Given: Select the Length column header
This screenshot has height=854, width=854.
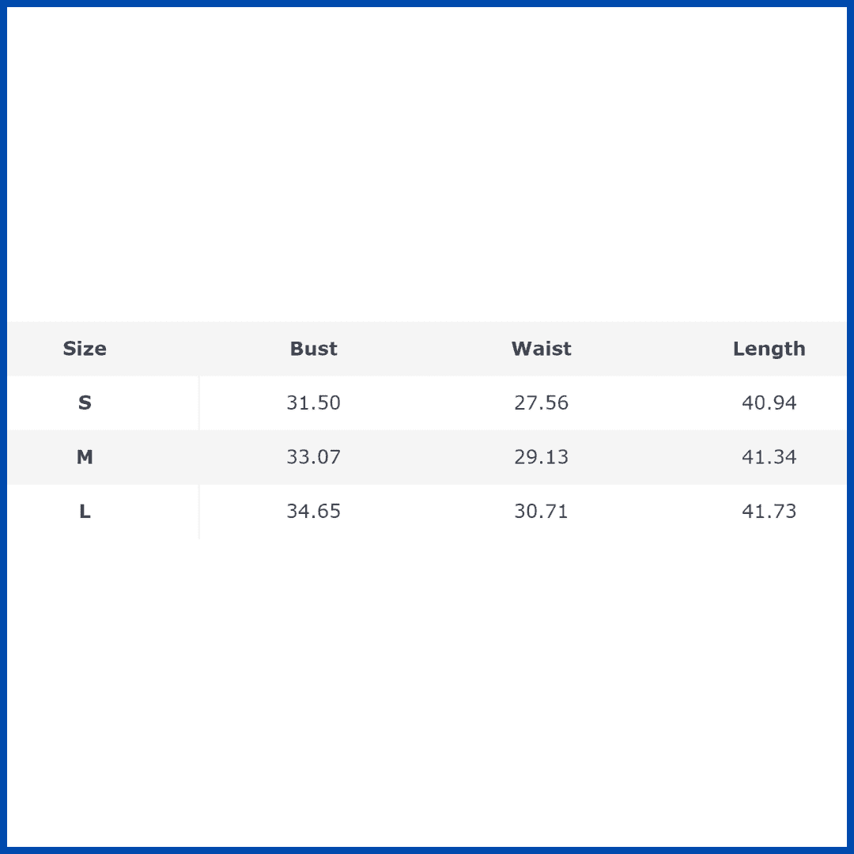Looking at the screenshot, I should tap(769, 349).
